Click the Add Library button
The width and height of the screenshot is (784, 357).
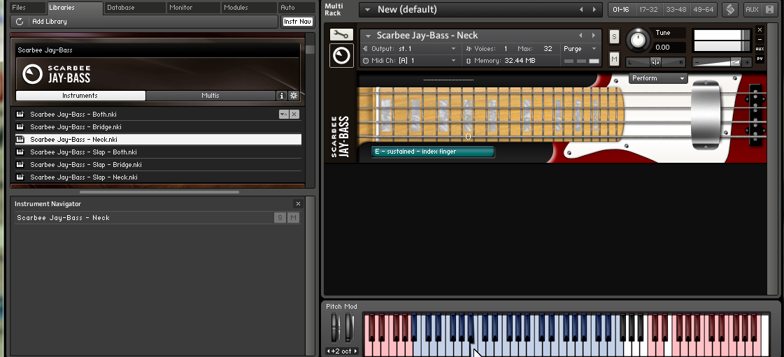pyautogui.click(x=50, y=22)
